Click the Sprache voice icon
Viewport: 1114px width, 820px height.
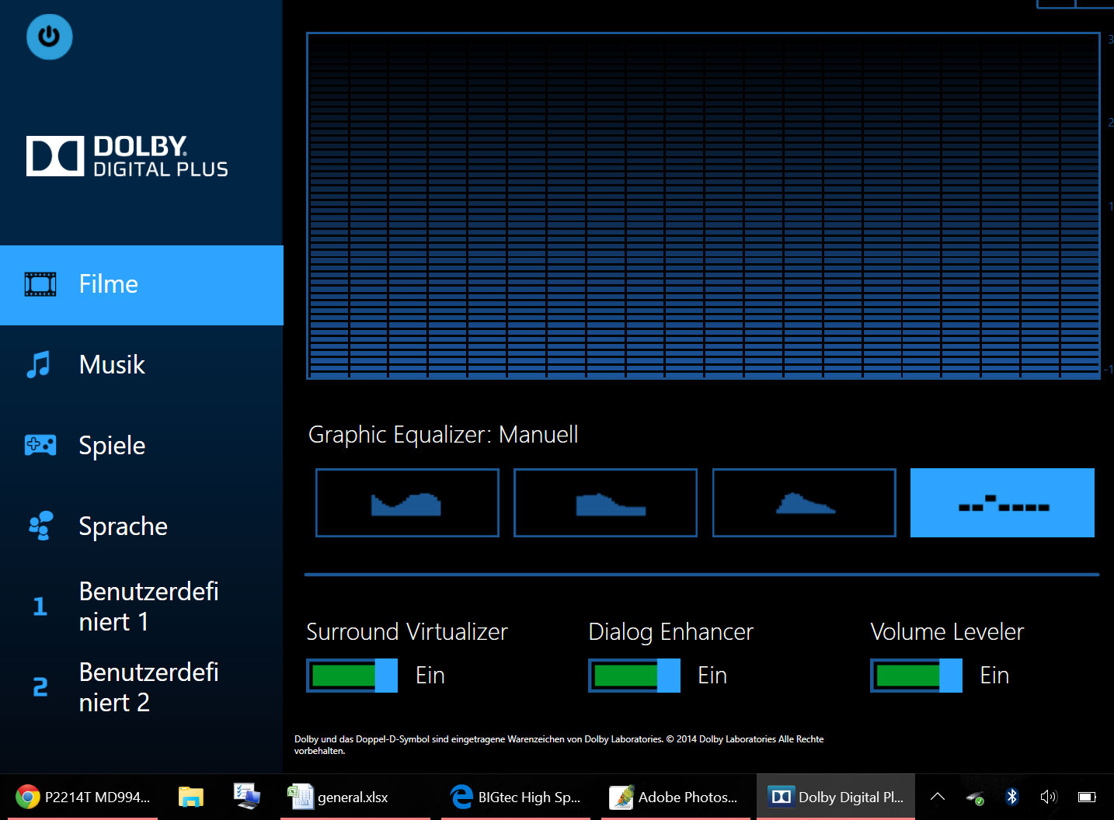(40, 526)
